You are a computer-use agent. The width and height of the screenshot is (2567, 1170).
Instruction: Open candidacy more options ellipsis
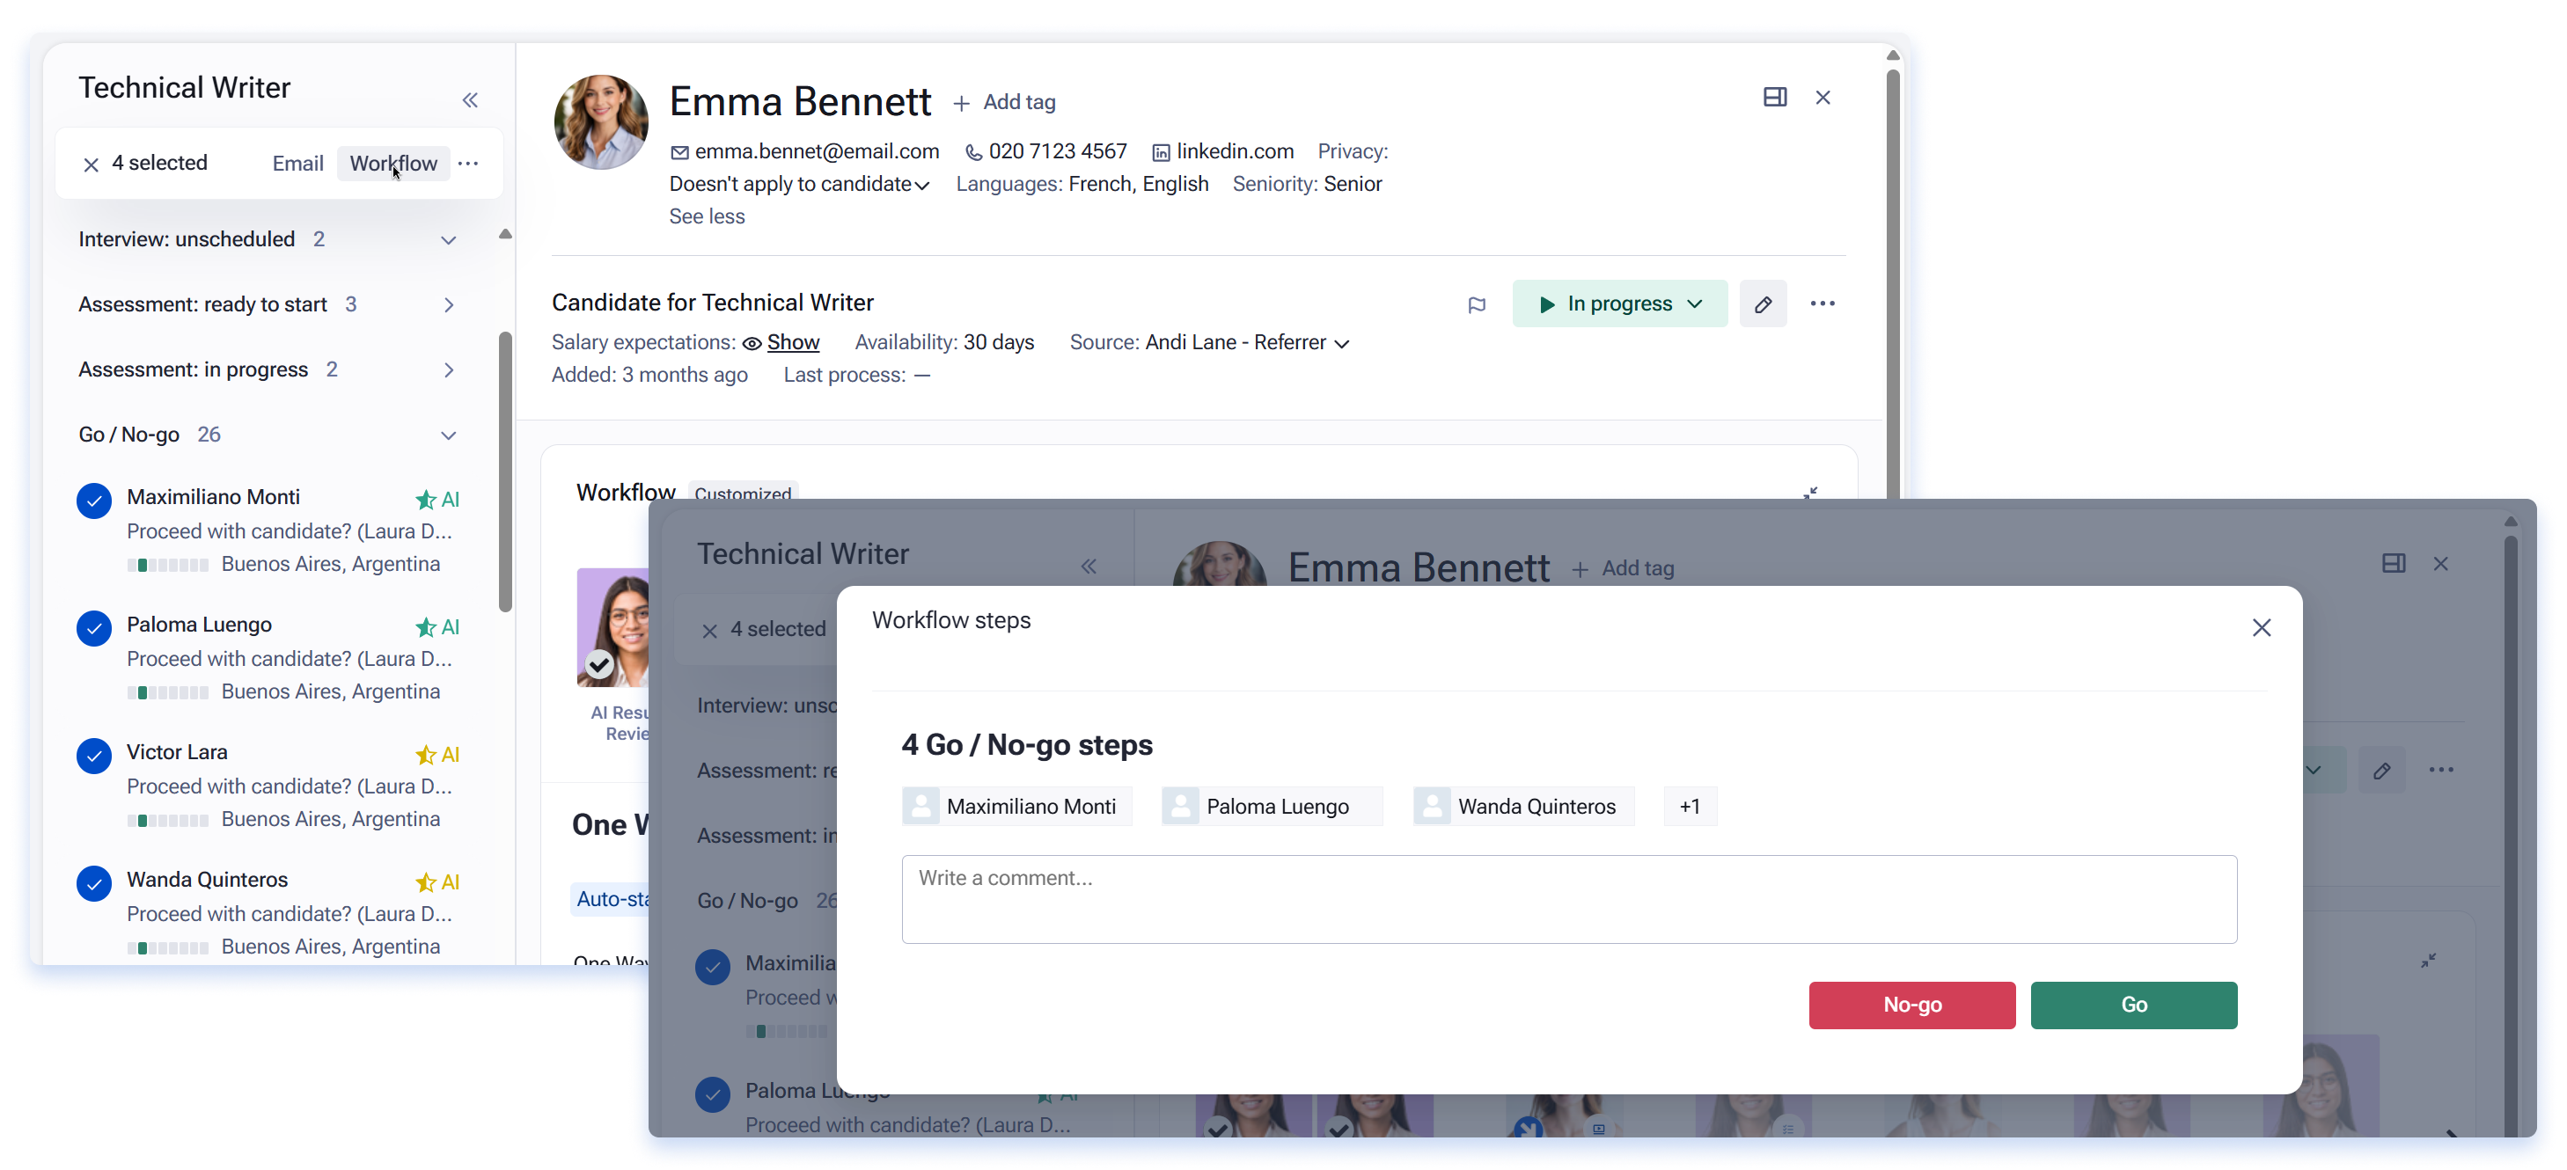click(x=1823, y=303)
